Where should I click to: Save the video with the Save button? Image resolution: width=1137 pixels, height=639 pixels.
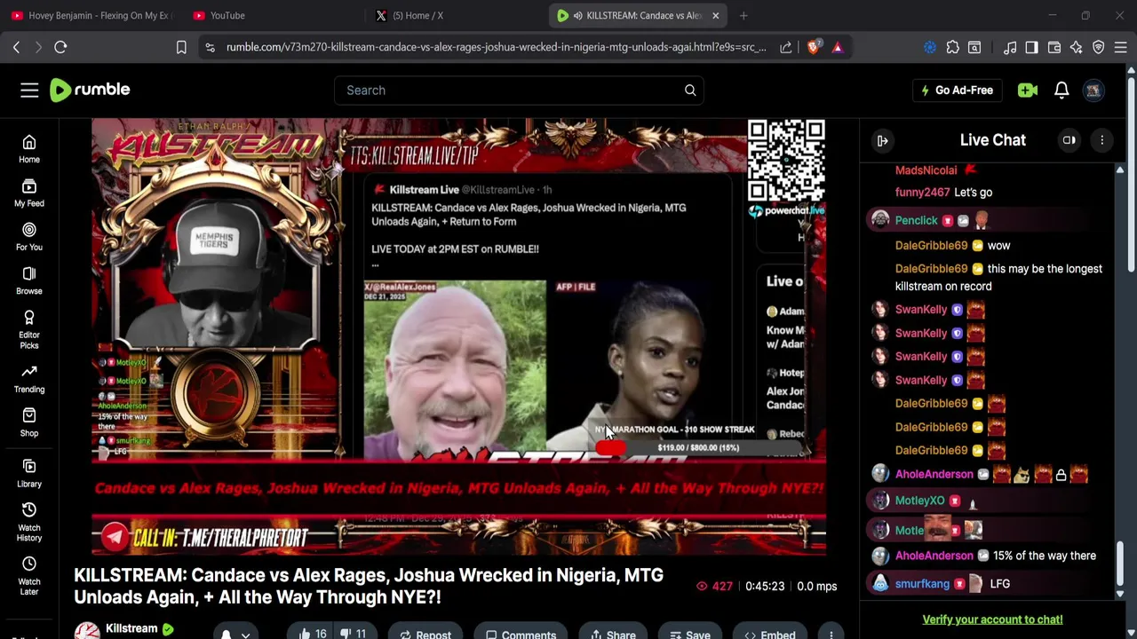[689, 635]
